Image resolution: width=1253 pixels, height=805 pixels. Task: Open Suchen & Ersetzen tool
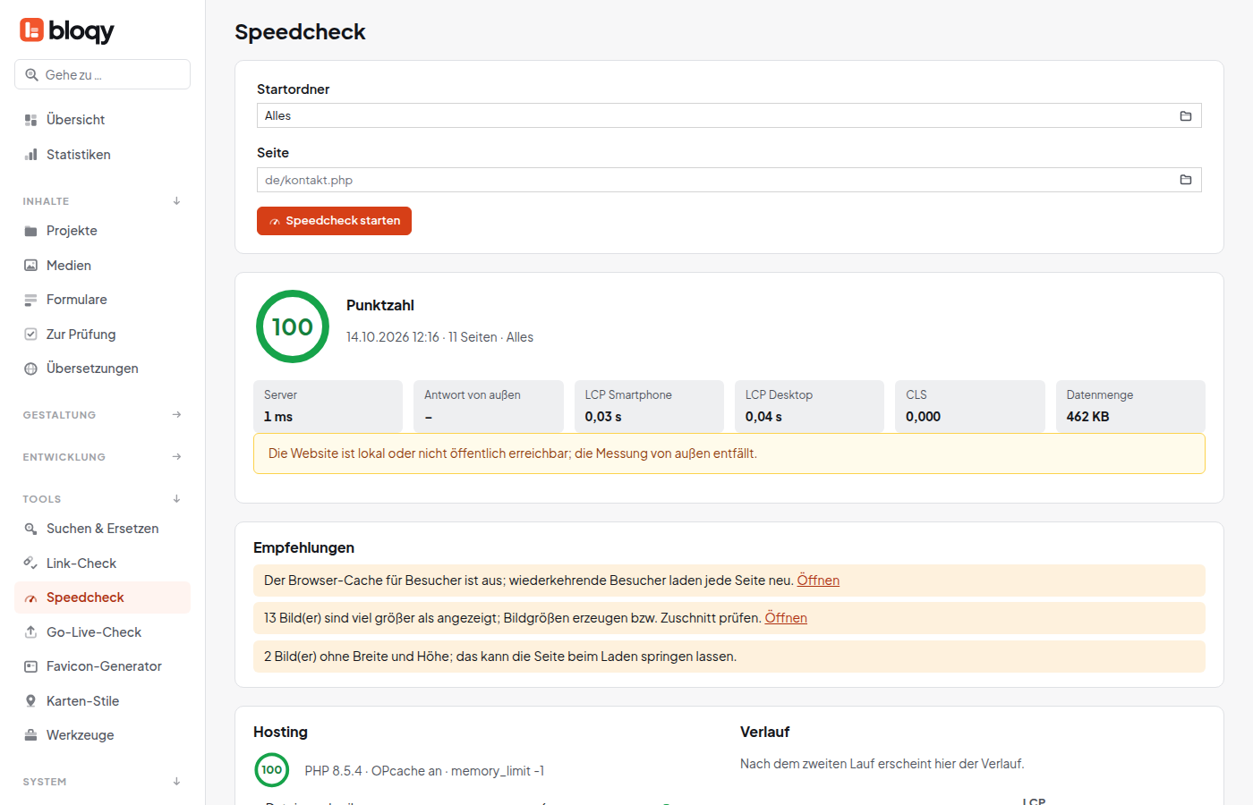coord(102,529)
